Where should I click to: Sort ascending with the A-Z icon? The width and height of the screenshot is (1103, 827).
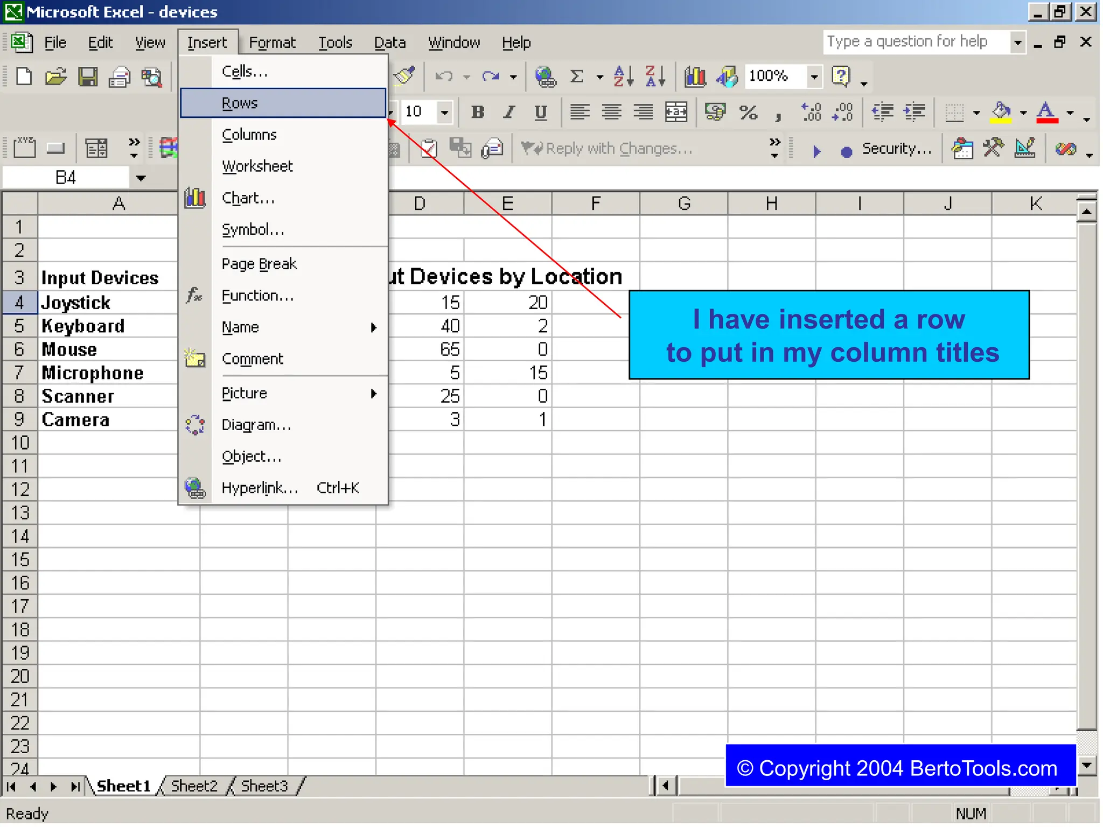click(x=623, y=77)
